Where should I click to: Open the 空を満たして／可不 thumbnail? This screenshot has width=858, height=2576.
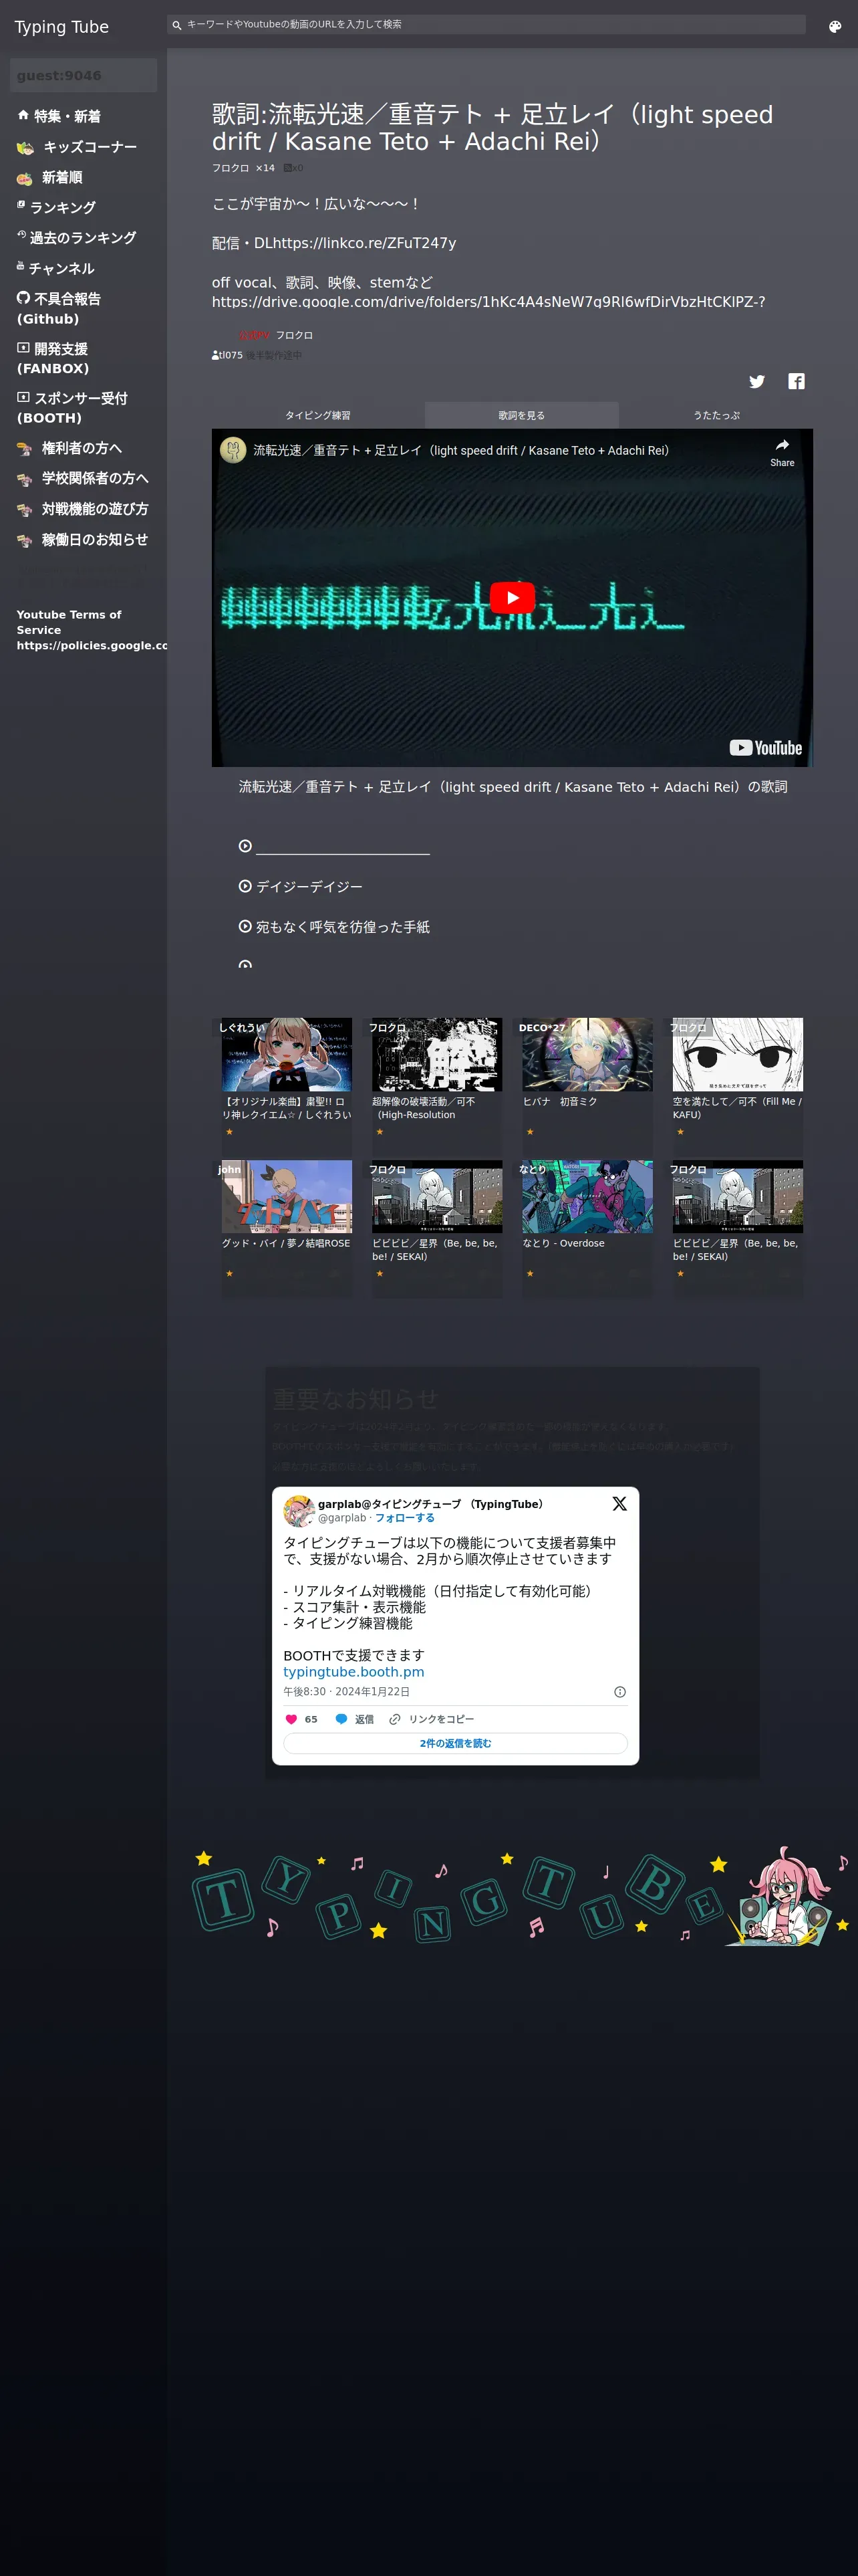click(738, 1055)
